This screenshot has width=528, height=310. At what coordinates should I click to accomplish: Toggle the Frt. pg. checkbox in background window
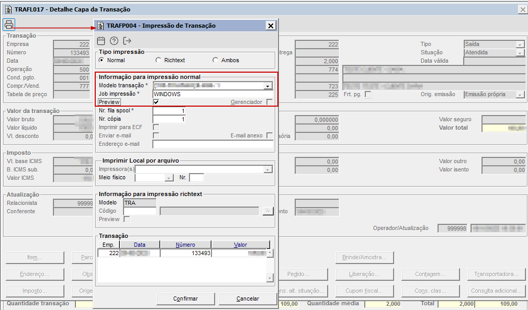click(x=368, y=95)
